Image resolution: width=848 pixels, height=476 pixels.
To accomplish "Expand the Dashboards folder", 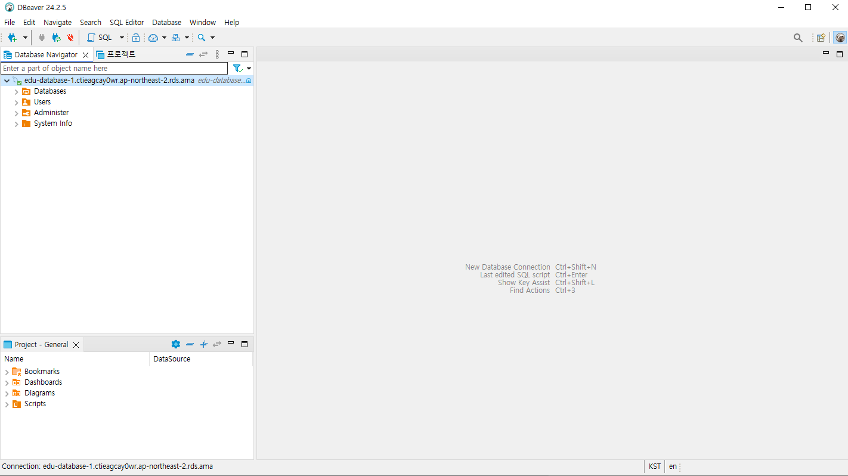I will [7, 382].
